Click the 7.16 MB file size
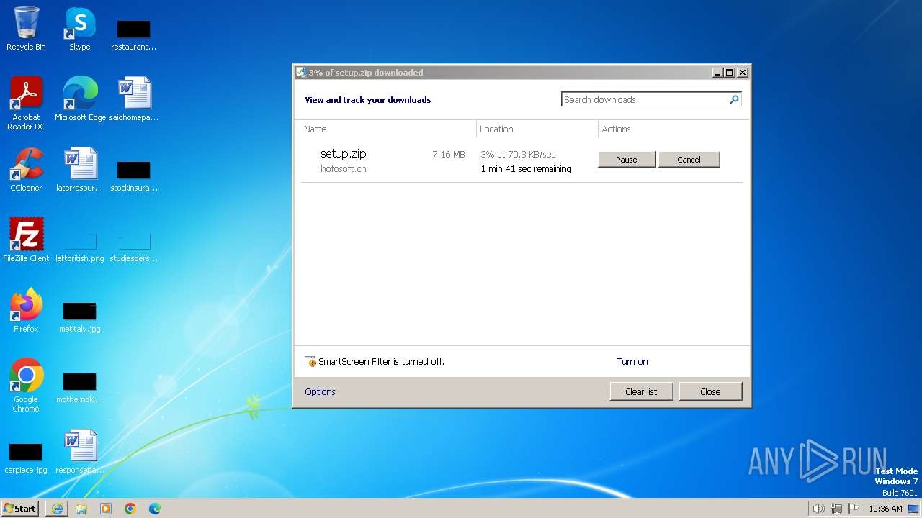Screen dimensions: 922x518 coord(449,154)
